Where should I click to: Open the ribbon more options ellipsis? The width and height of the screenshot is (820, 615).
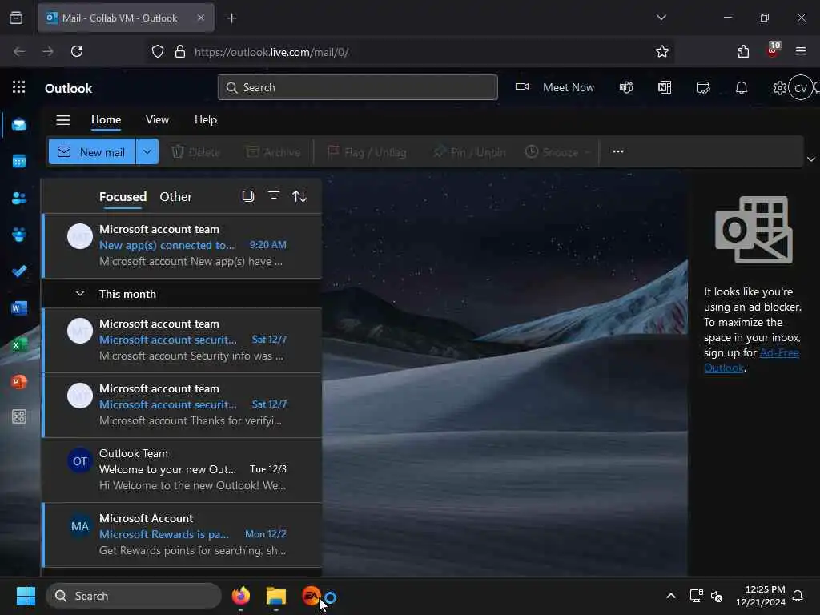618,151
